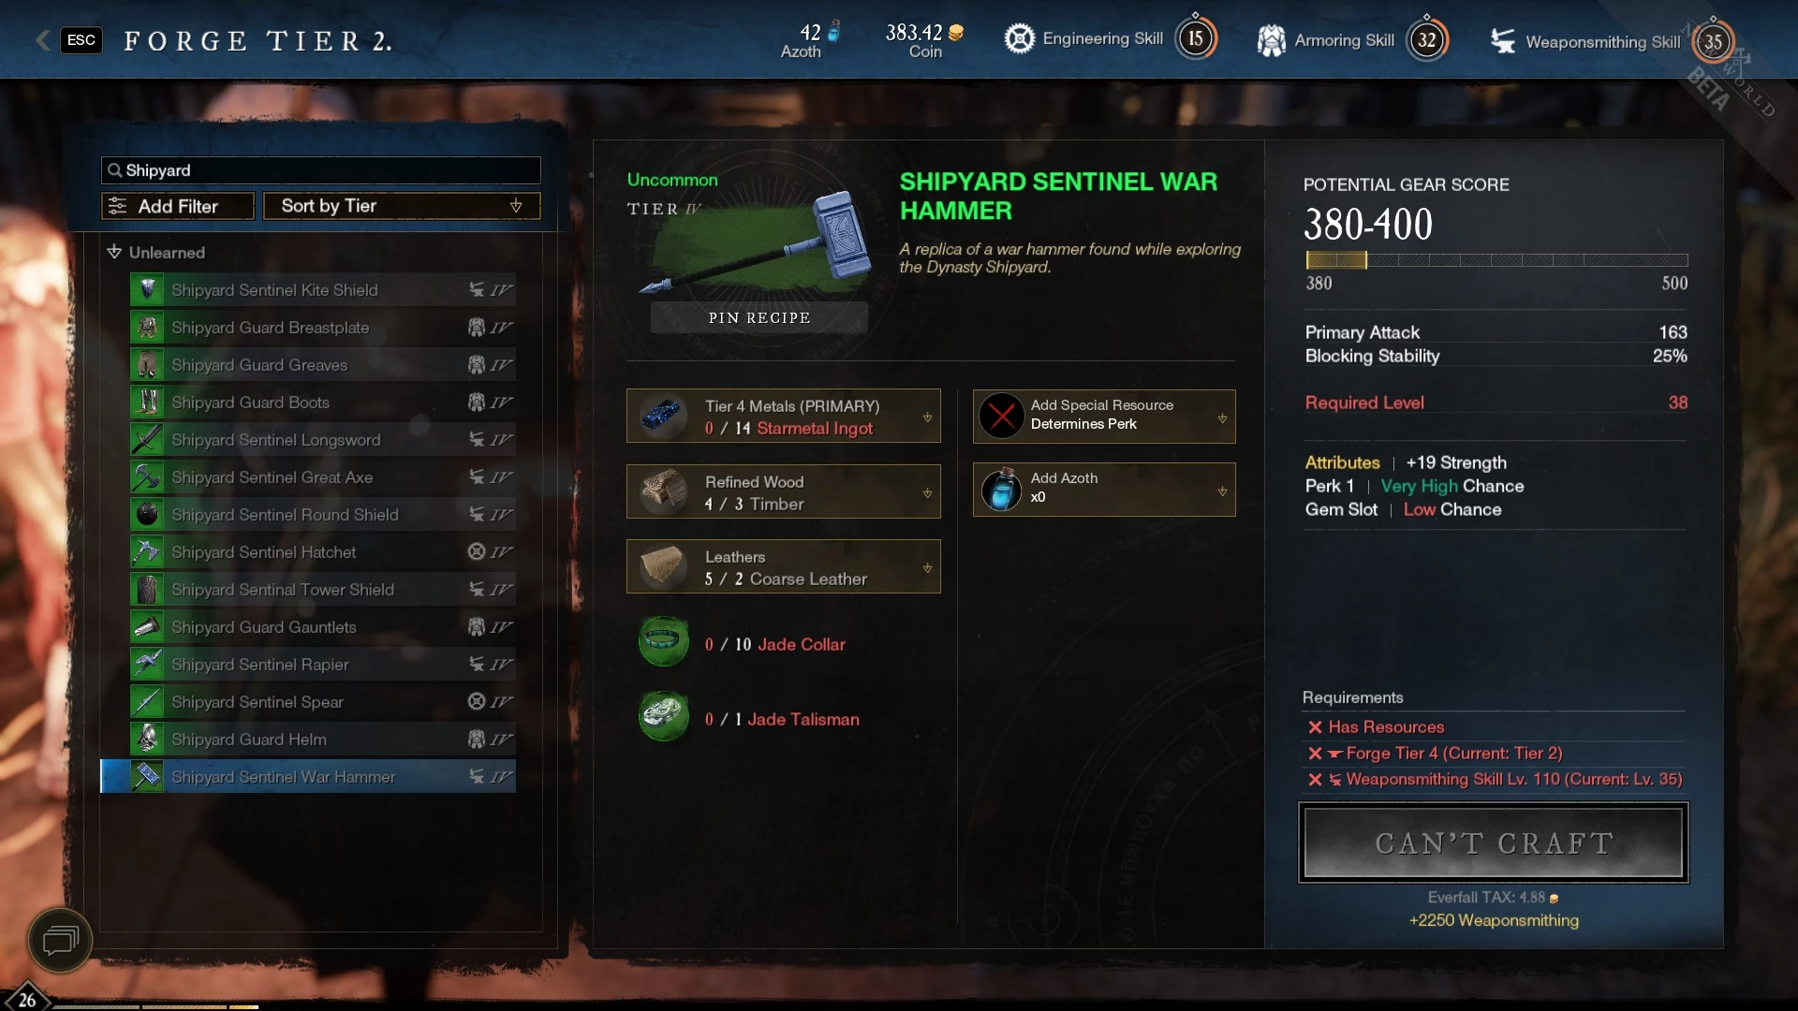Select the Jade Collar ingredient icon

(x=664, y=641)
